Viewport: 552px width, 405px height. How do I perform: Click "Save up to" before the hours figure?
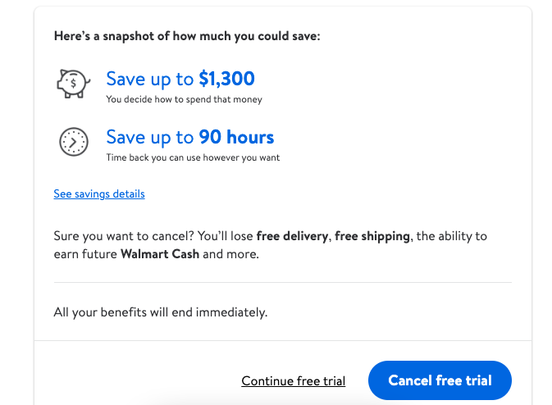[150, 137]
